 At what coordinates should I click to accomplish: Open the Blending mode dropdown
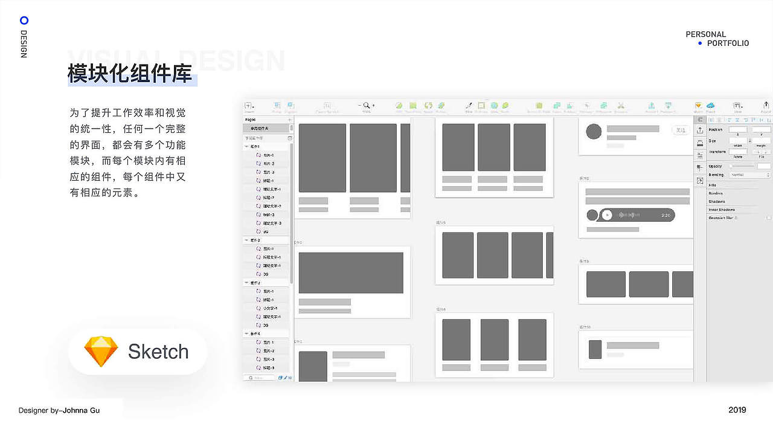coord(750,175)
